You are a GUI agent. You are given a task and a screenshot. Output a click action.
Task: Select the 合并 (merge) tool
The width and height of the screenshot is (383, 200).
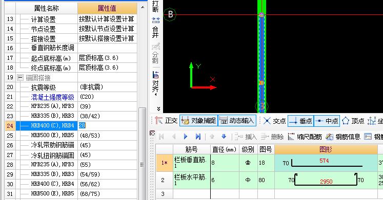point(155,28)
